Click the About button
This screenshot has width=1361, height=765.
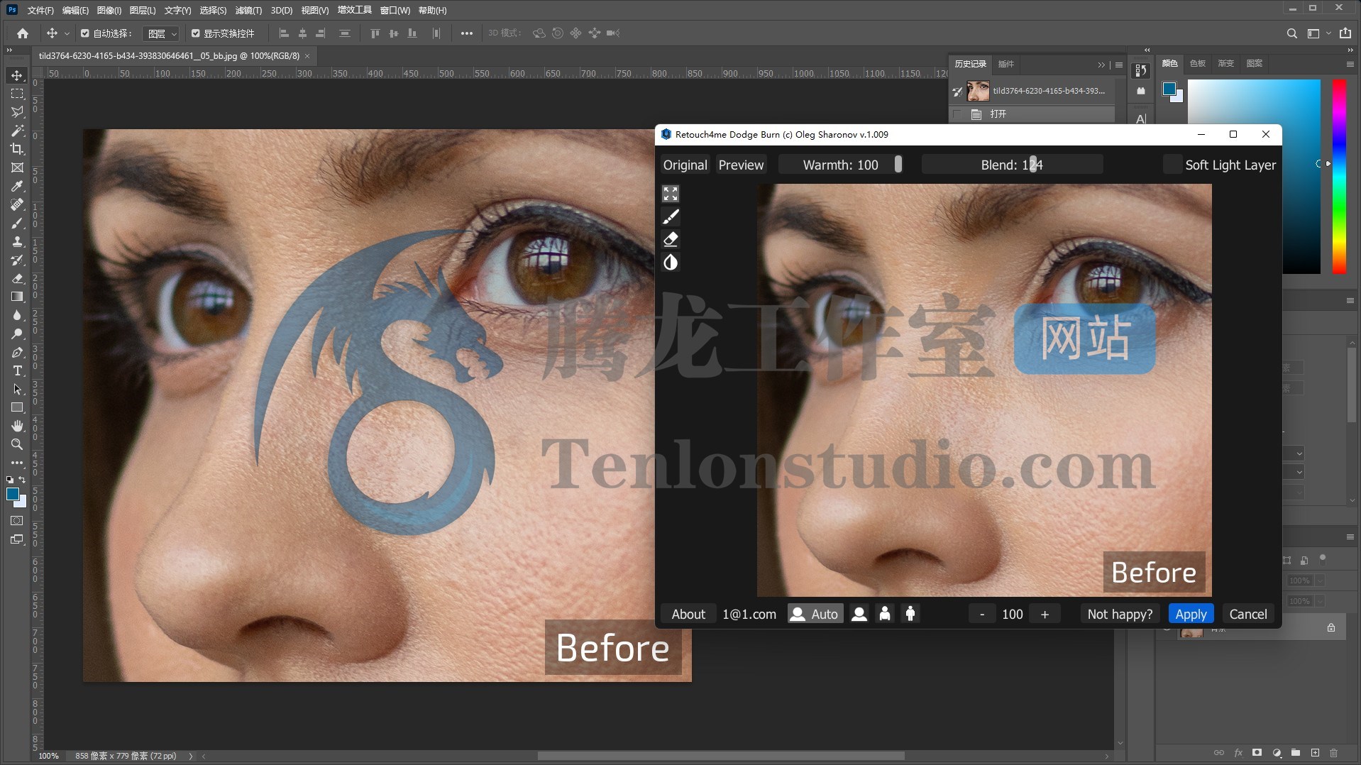click(x=688, y=614)
